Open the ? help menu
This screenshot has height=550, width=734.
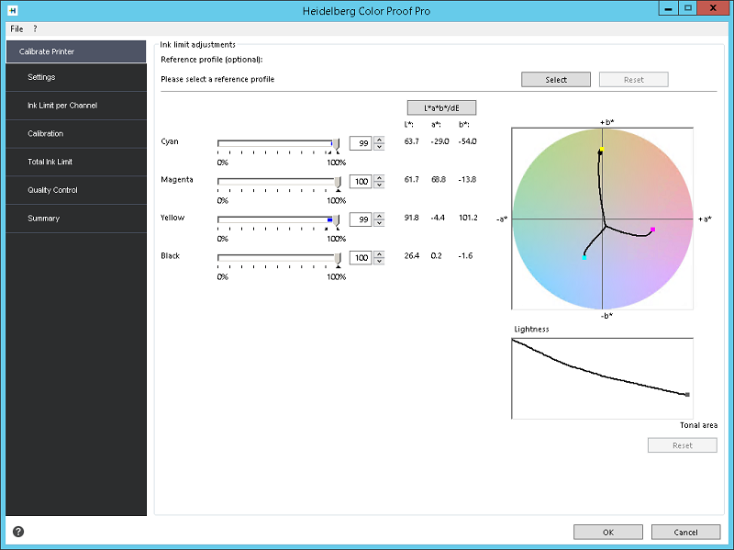pyautogui.click(x=35, y=29)
